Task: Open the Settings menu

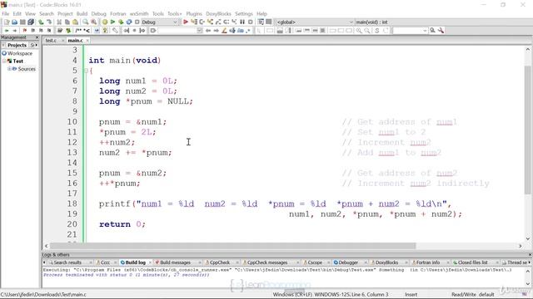Action: click(x=244, y=13)
